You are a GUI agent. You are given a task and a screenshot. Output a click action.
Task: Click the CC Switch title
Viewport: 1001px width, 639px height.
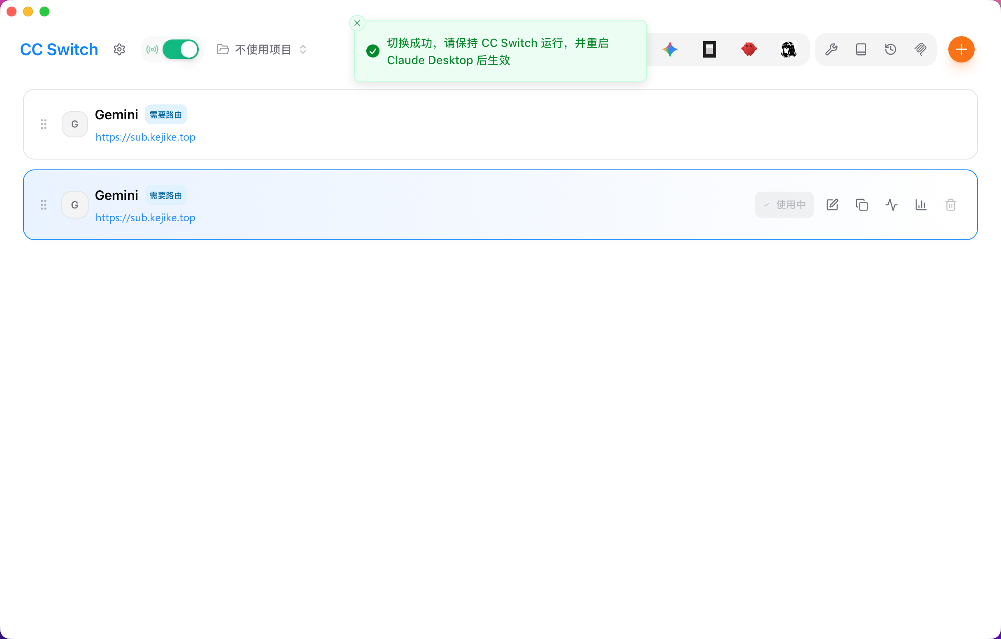[59, 49]
